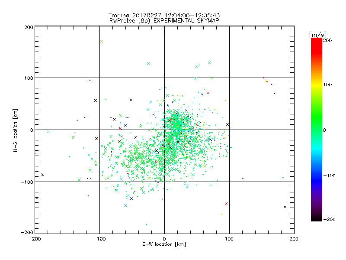Pick the black bottom of the colorbar
Image resolution: width=346 pixels, height=260 pixels.
point(317,218)
